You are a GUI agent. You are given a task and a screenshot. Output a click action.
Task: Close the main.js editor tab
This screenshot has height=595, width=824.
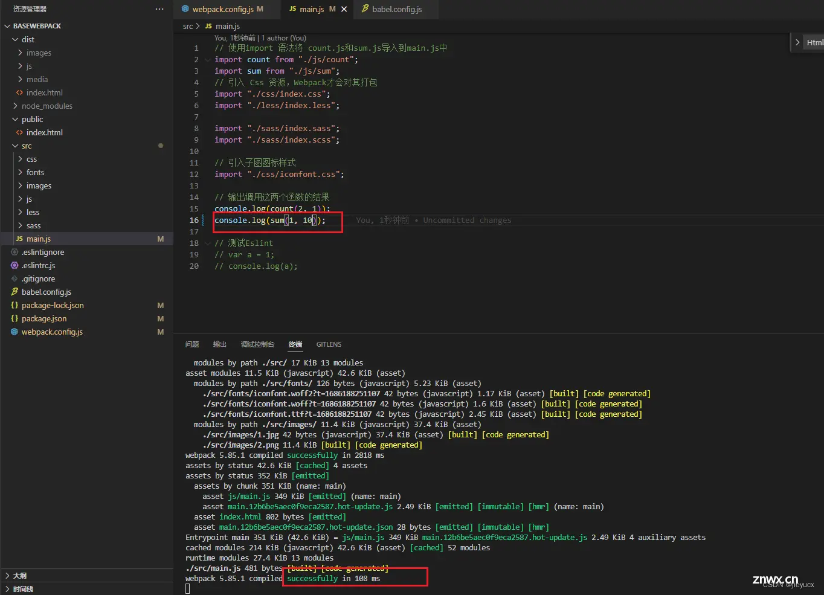tap(344, 9)
